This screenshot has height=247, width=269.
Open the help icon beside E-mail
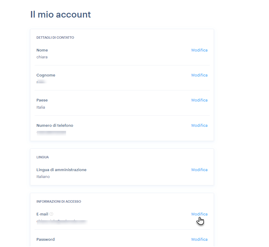coord(51,214)
